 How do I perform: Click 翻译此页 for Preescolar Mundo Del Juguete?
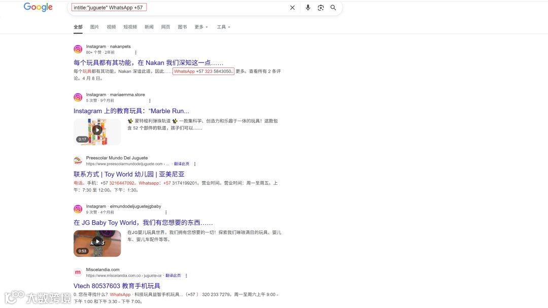coord(182,164)
